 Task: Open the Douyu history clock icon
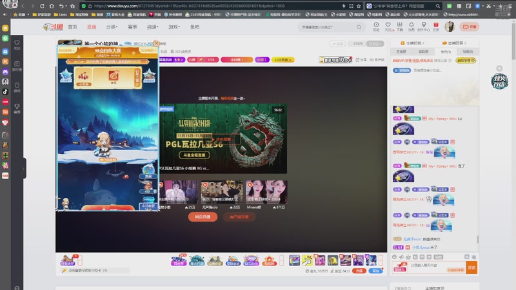pos(376,26)
